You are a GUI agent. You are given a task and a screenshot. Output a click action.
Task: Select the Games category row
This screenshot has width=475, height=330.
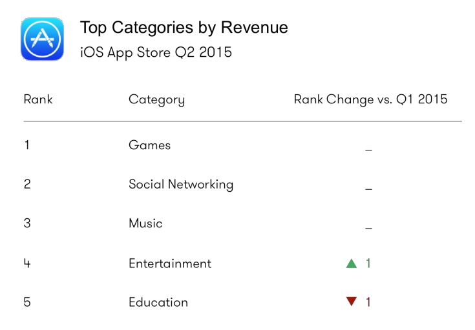149,145
